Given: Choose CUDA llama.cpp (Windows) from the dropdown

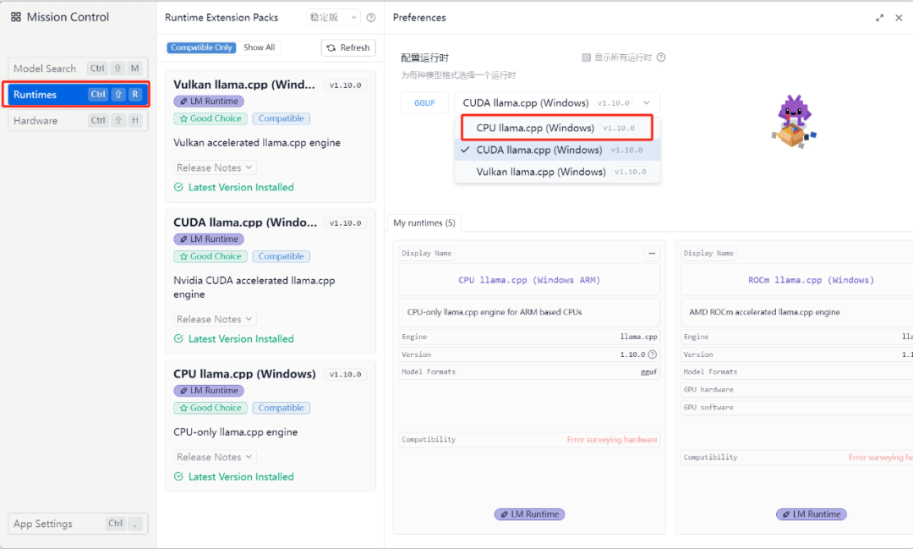Looking at the screenshot, I should (x=557, y=150).
